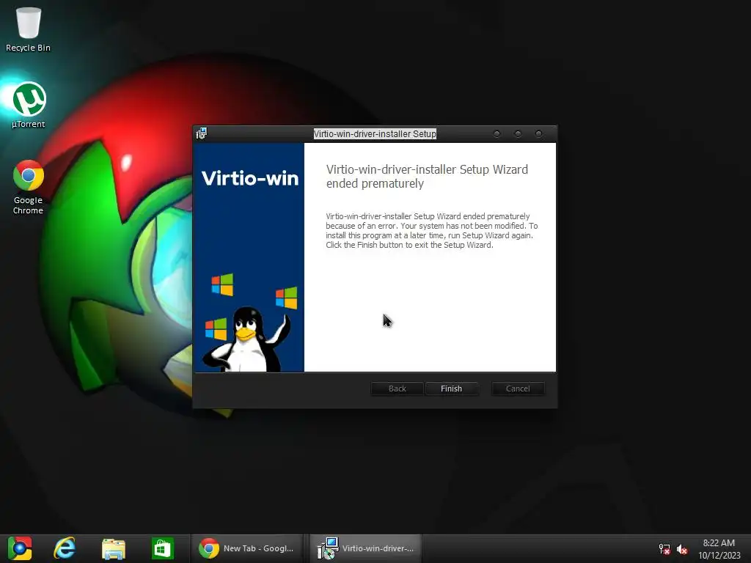Click the disabled Back button
751x563 pixels.
397,389
